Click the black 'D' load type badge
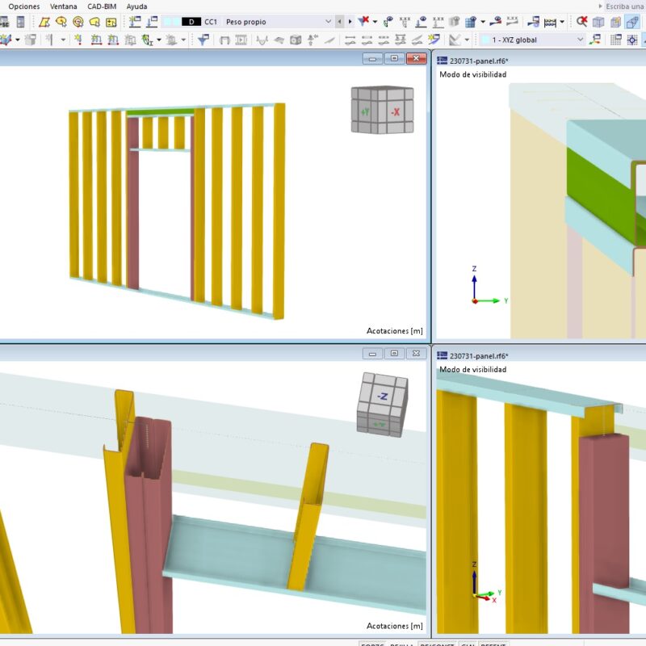The width and height of the screenshot is (646, 646). click(191, 22)
